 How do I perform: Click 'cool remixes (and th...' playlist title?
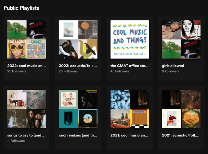pos(78,135)
